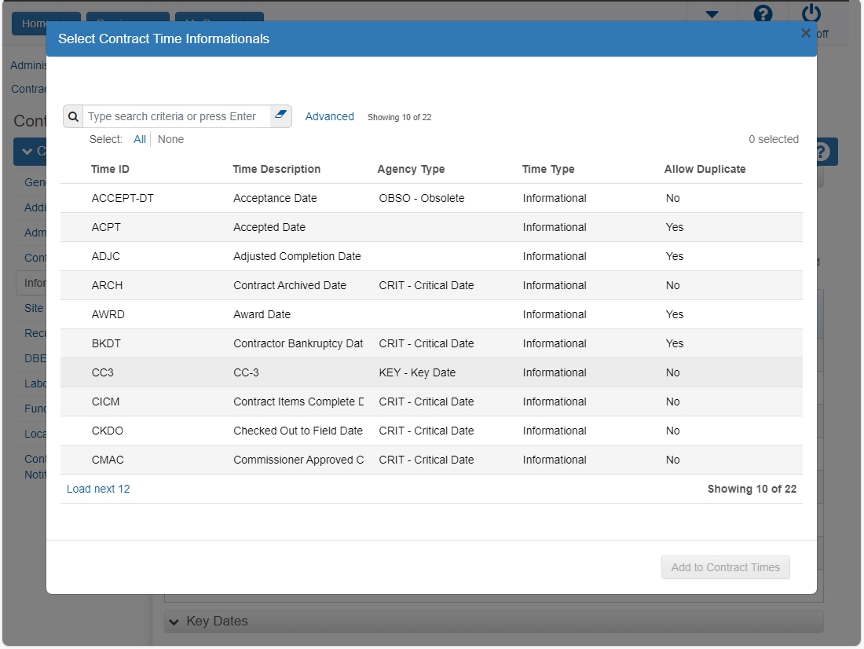This screenshot has width=864, height=649.
Task: Select the ACPT row
Action: tap(431, 227)
